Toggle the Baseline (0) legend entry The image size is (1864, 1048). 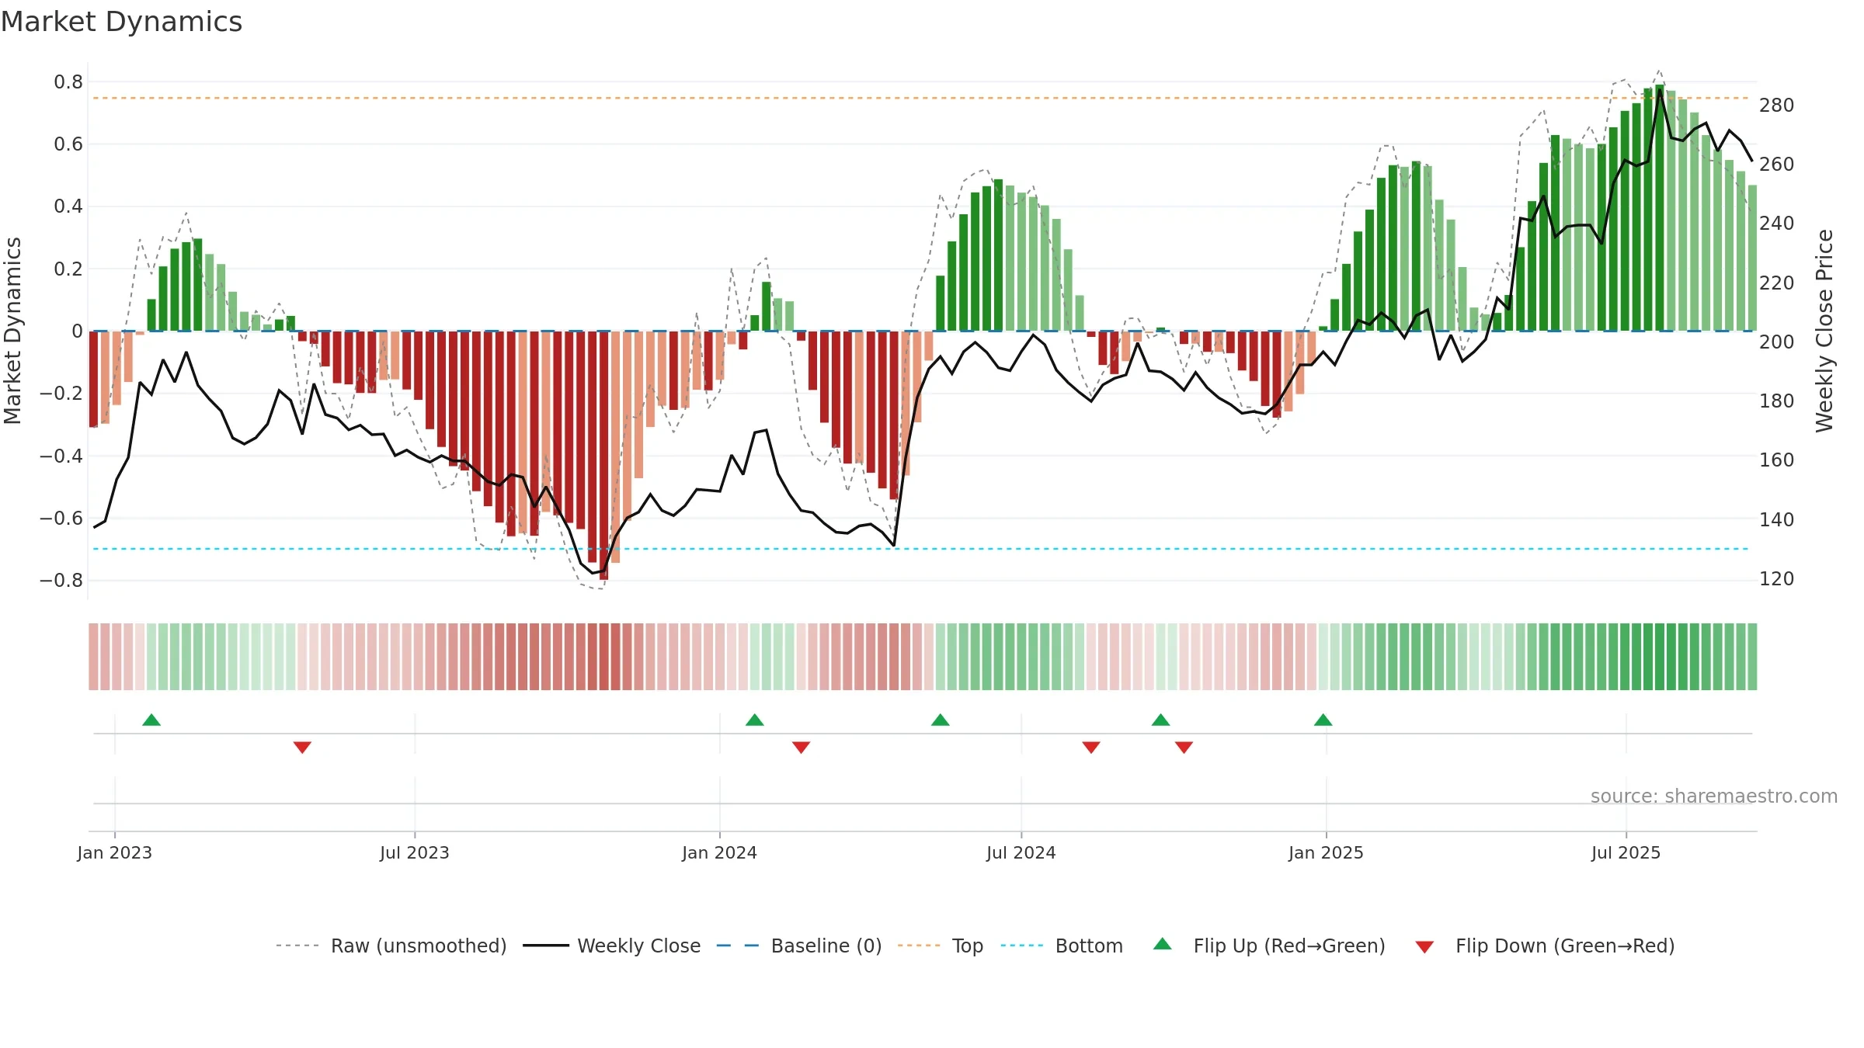point(799,946)
